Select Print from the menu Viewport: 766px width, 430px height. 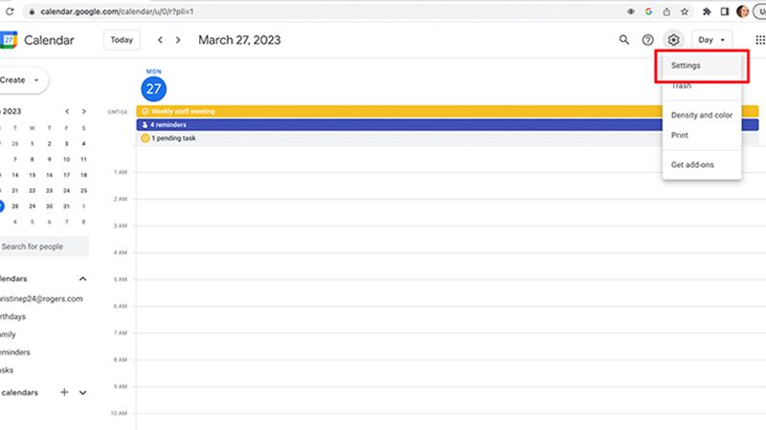click(679, 135)
